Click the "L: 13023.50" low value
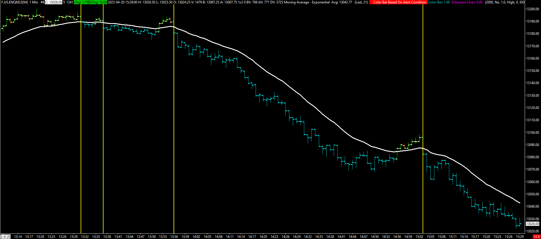 coord(164,2)
